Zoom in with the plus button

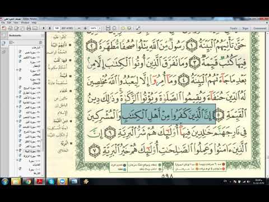[85, 28]
